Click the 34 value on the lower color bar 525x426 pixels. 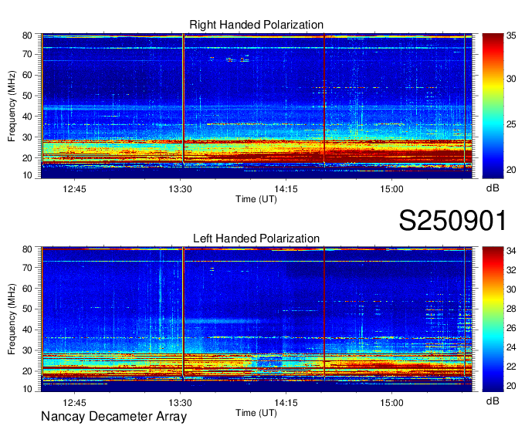pyautogui.click(x=511, y=250)
